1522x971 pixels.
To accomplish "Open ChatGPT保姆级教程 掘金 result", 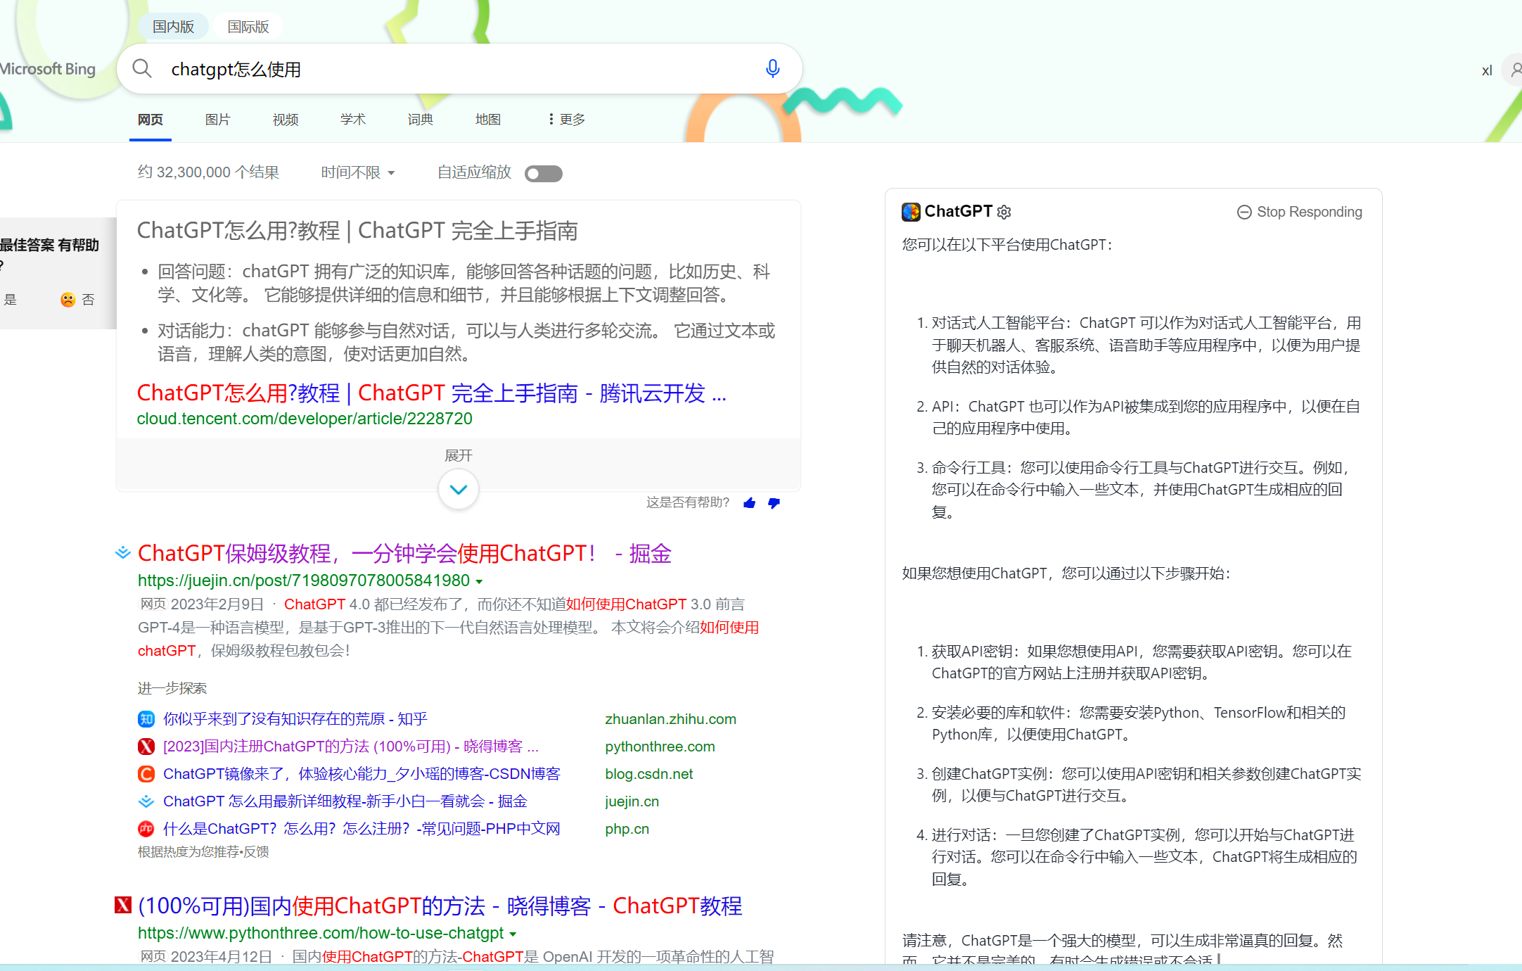I will (x=404, y=553).
